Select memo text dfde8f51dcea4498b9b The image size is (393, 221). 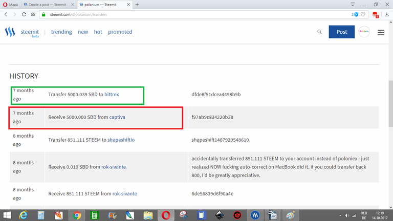[x=216, y=95]
